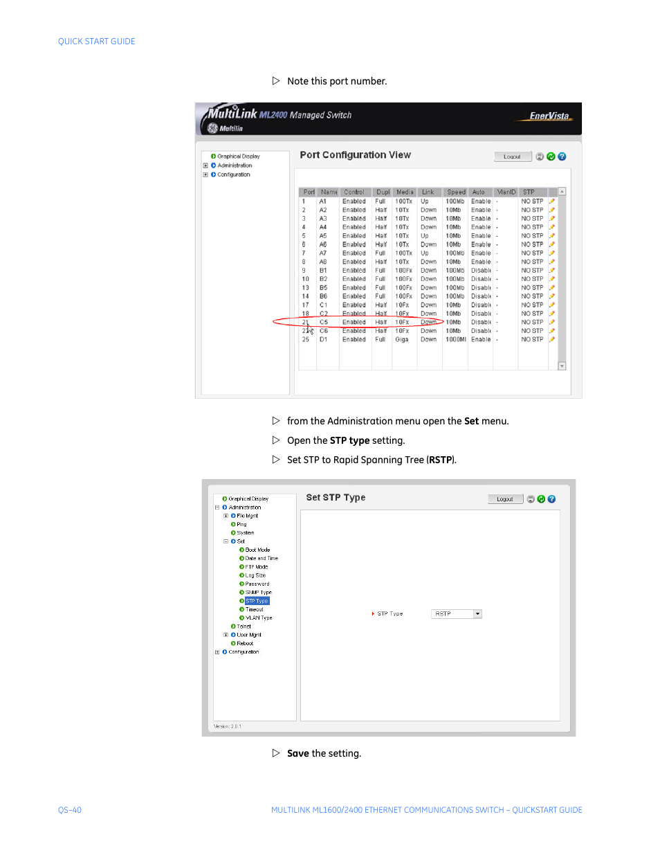
Task: Edit port C5 with its pencil icon
Action: (552, 323)
